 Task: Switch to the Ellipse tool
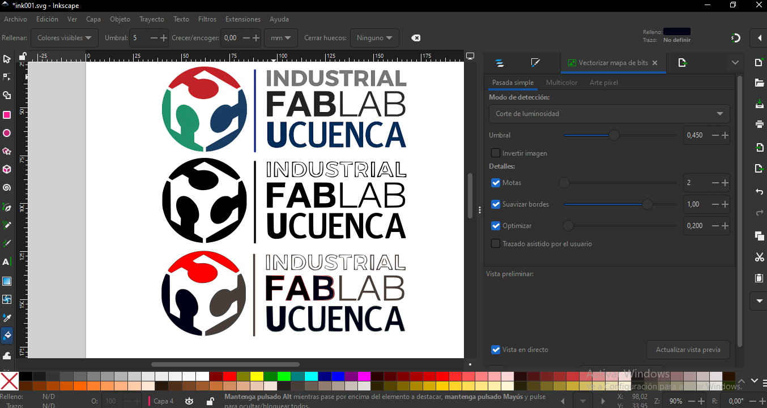tap(7, 133)
